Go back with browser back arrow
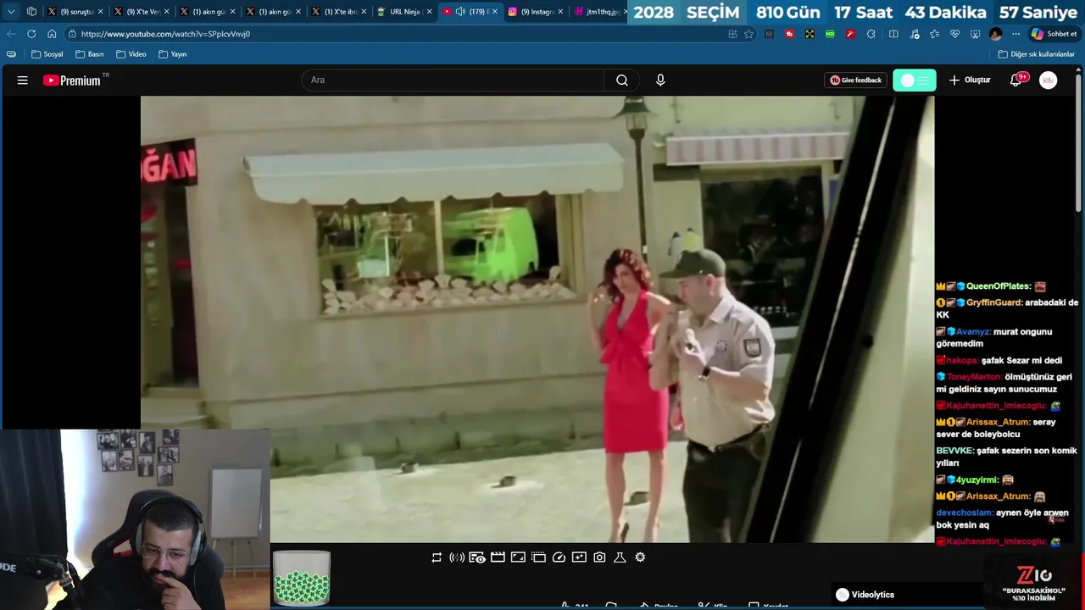 pyautogui.click(x=11, y=34)
